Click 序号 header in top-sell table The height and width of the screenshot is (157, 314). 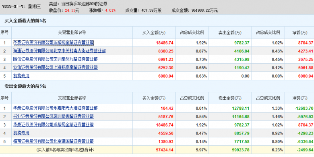[4, 98]
